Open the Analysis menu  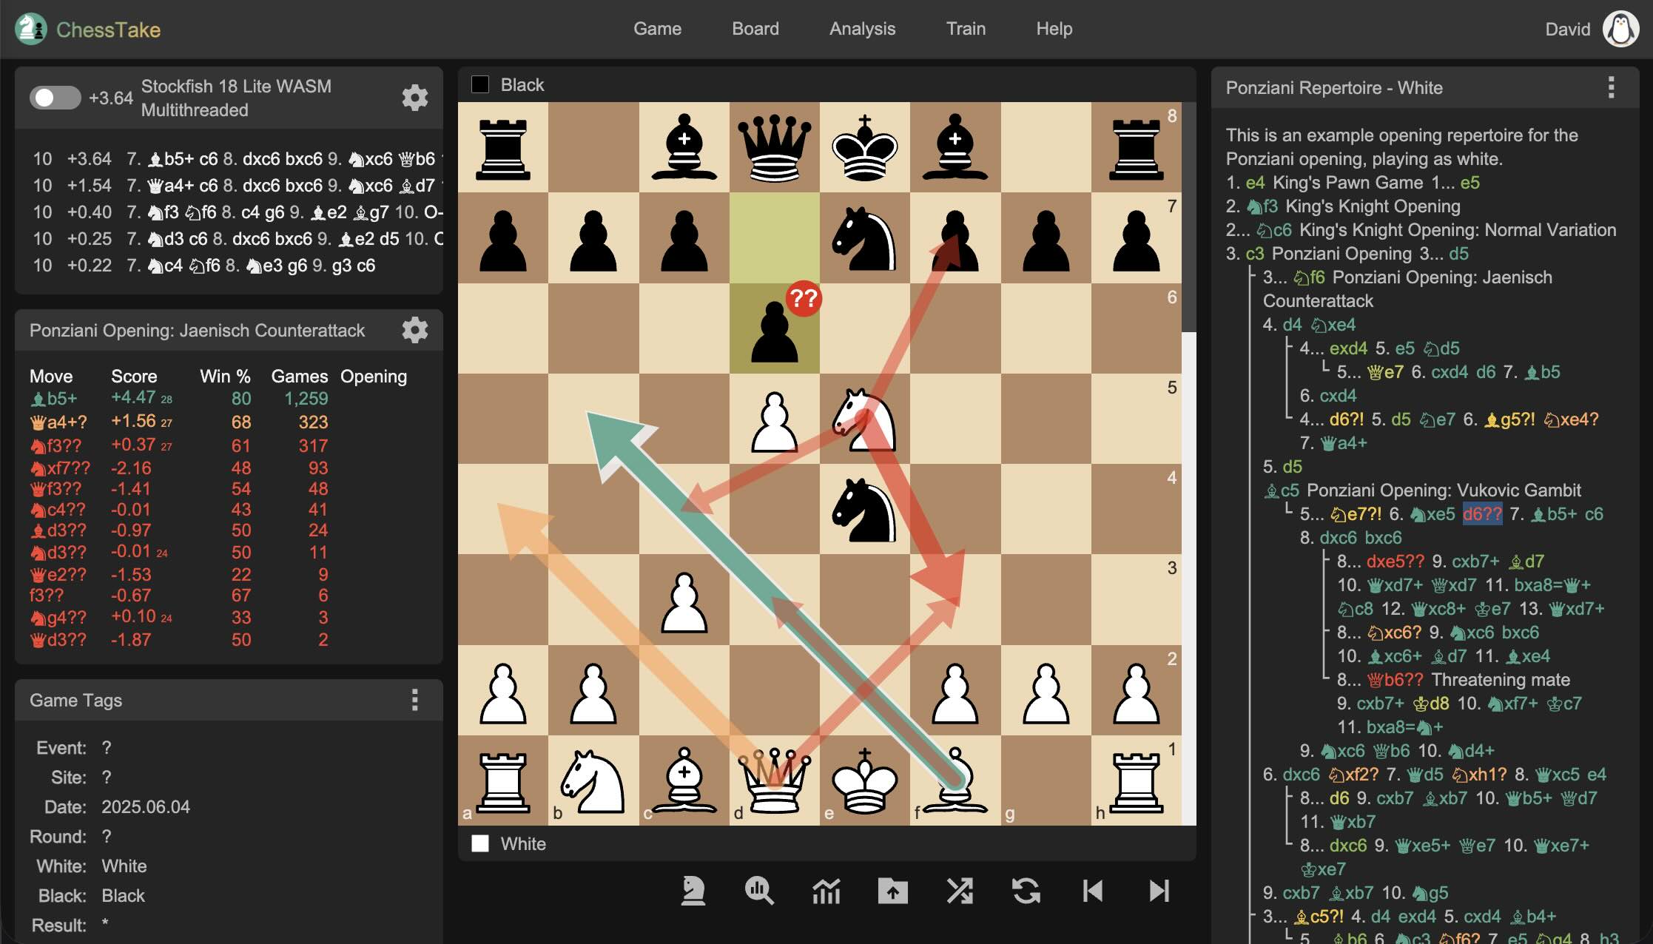862,29
